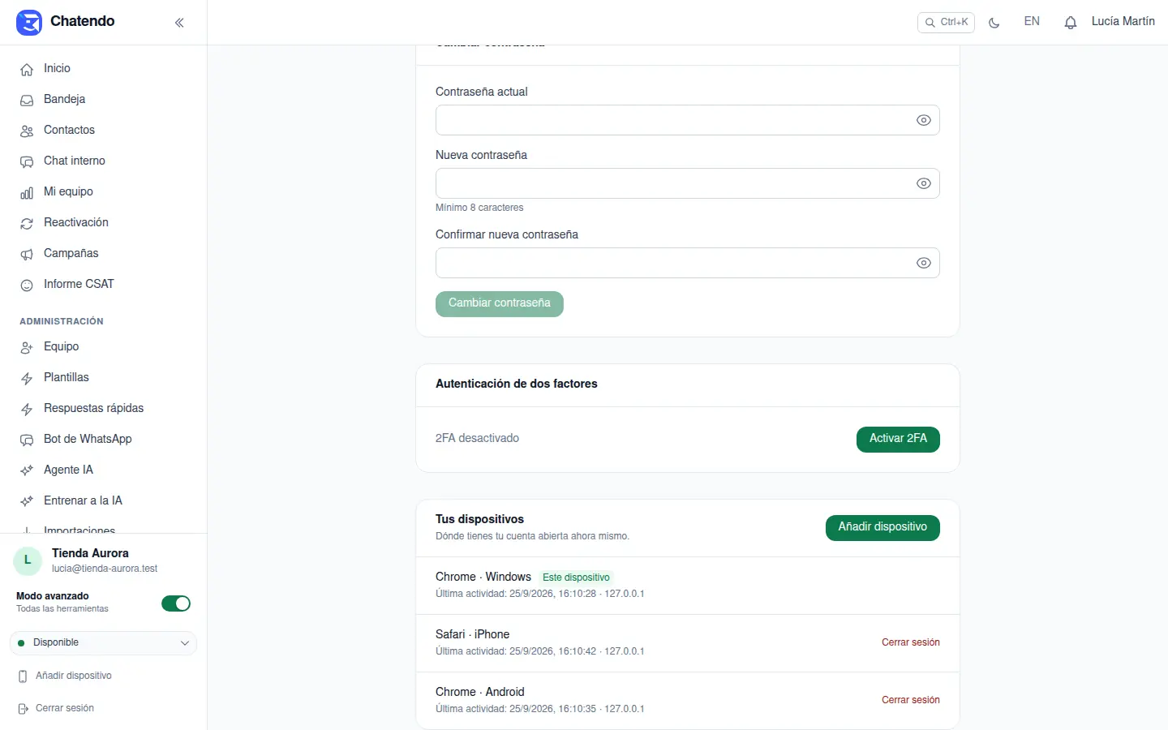
Task: Click the 'Este dispositivo' badge
Action: 576,578
